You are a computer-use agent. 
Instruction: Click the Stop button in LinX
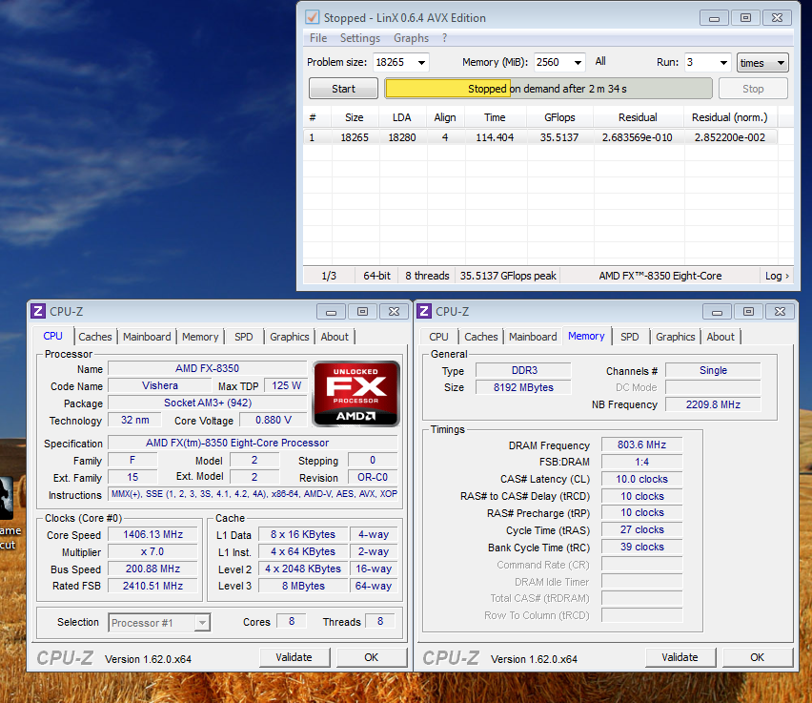point(753,89)
